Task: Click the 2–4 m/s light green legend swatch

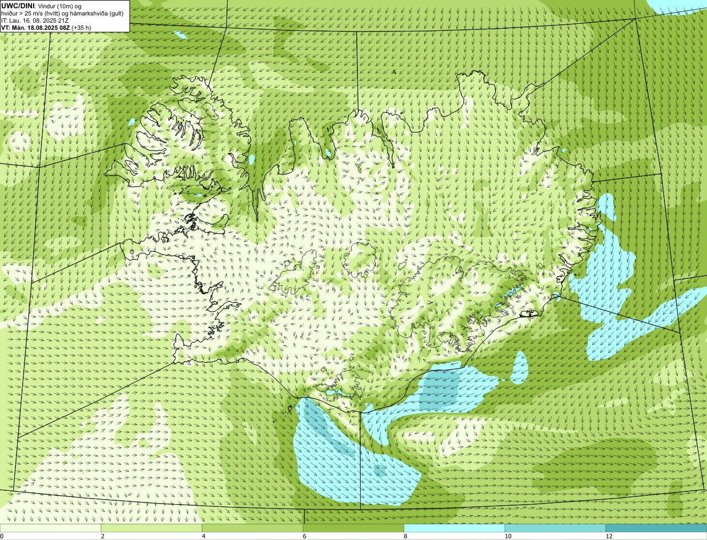Action: pos(152,528)
